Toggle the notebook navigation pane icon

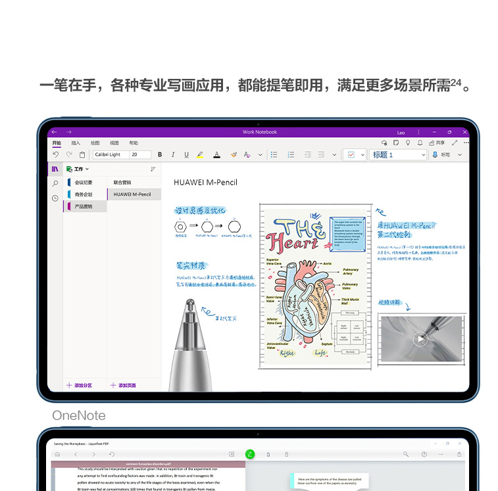(x=55, y=169)
